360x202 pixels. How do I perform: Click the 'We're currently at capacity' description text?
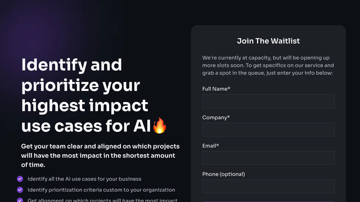(268, 65)
